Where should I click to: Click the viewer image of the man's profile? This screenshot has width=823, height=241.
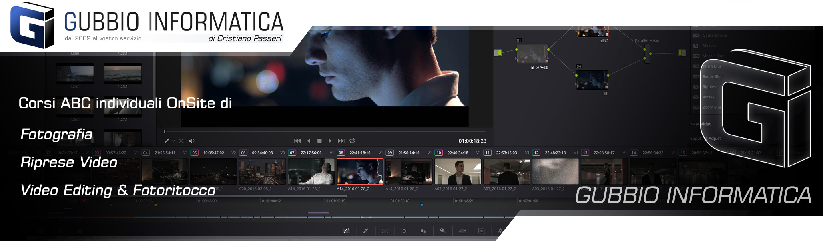click(x=325, y=66)
